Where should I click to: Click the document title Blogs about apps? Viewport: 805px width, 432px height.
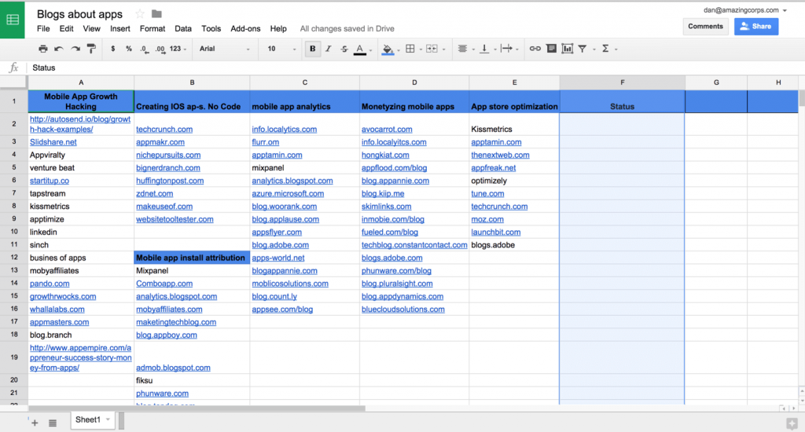(x=79, y=14)
